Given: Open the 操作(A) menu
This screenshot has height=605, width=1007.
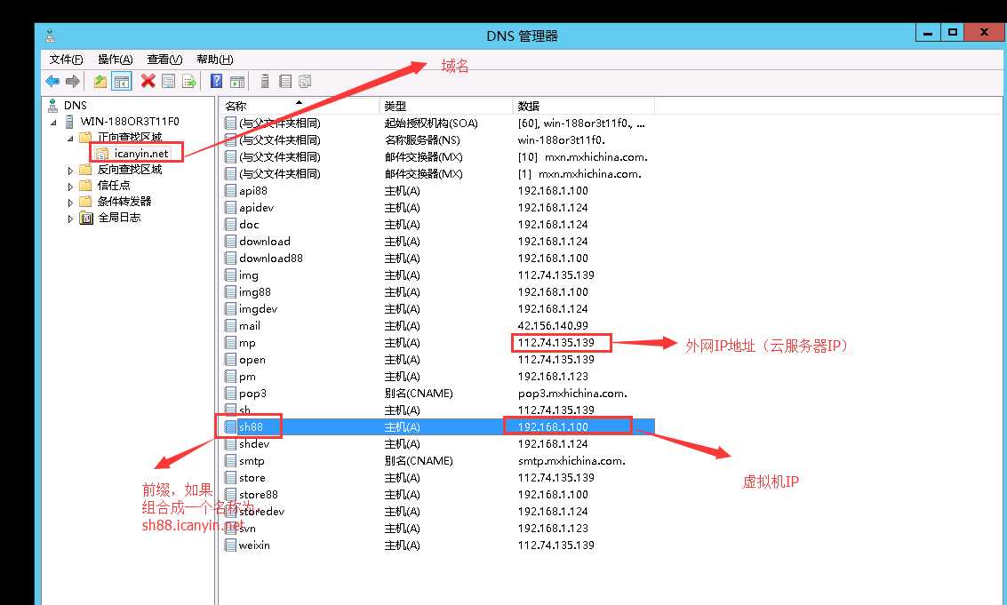Looking at the screenshot, I should pos(115,60).
